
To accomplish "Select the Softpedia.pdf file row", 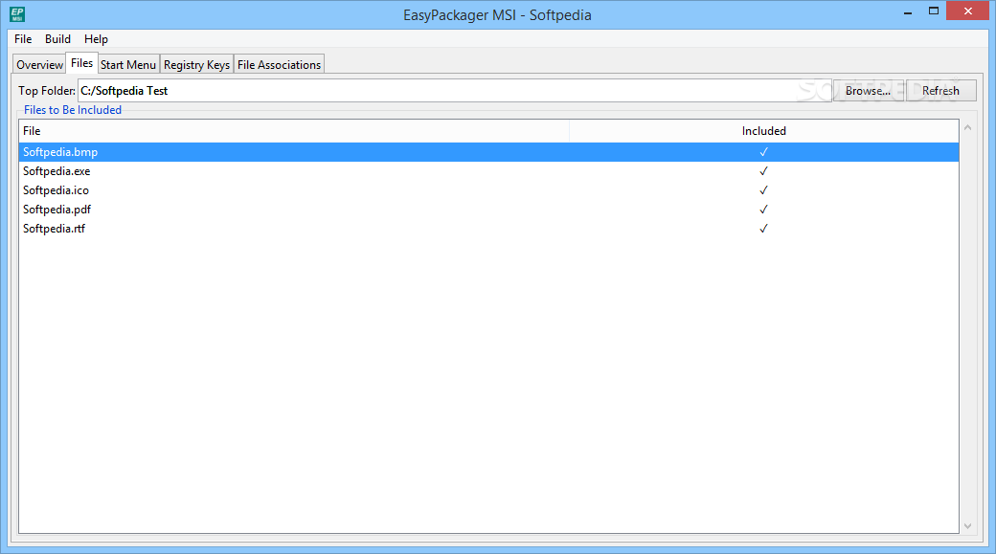I will 488,210.
